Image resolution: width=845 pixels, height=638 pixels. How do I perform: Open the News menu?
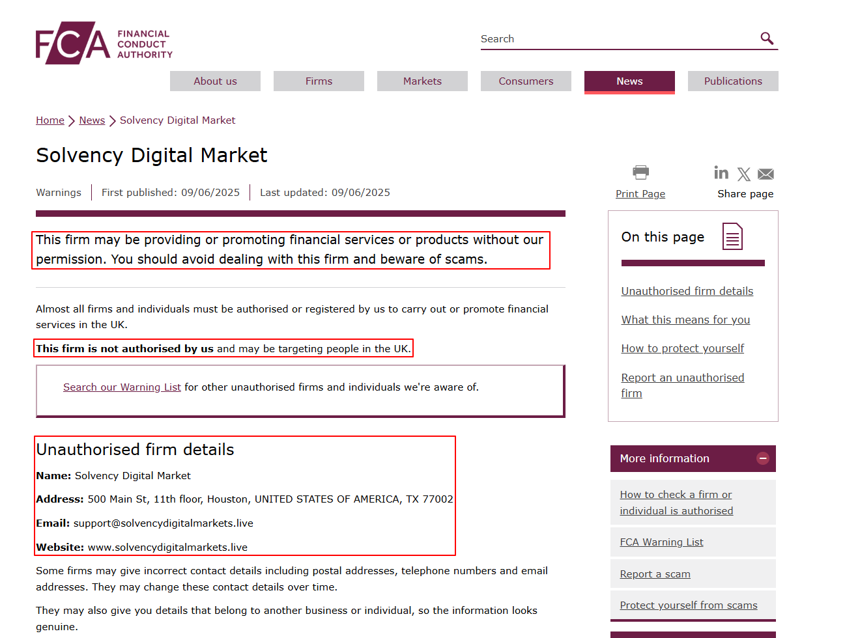[629, 81]
